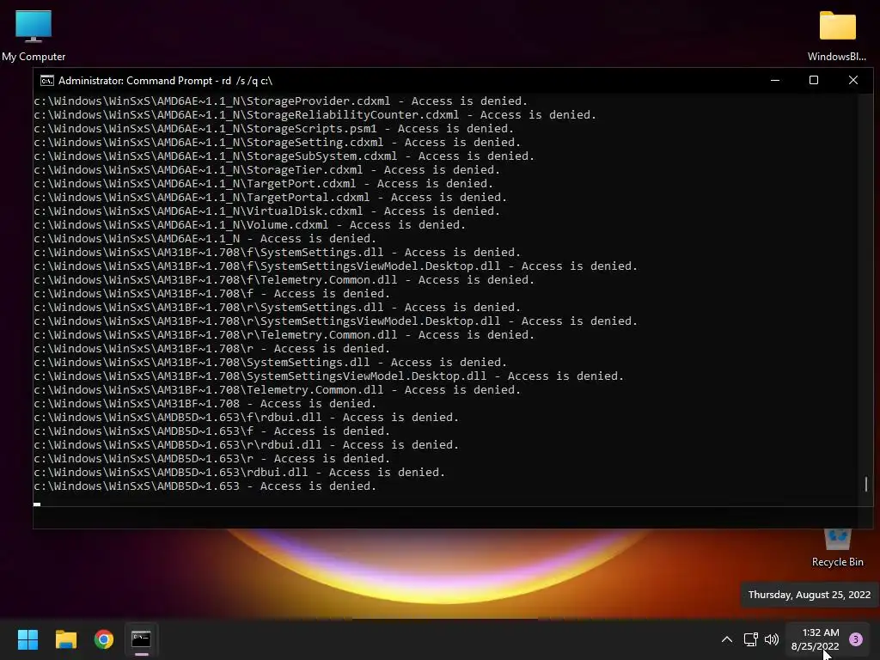Viewport: 880px width, 660px height.
Task: Click the line with 708\r\Telemetry.Common.dll
Action: point(284,335)
